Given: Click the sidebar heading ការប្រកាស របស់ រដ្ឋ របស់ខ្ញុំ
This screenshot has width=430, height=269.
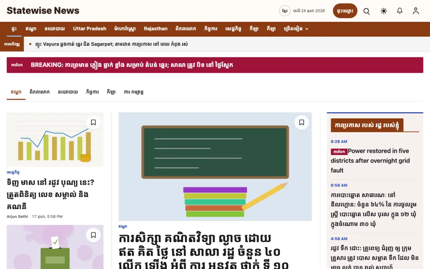Looking at the screenshot, I should tap(367, 125).
